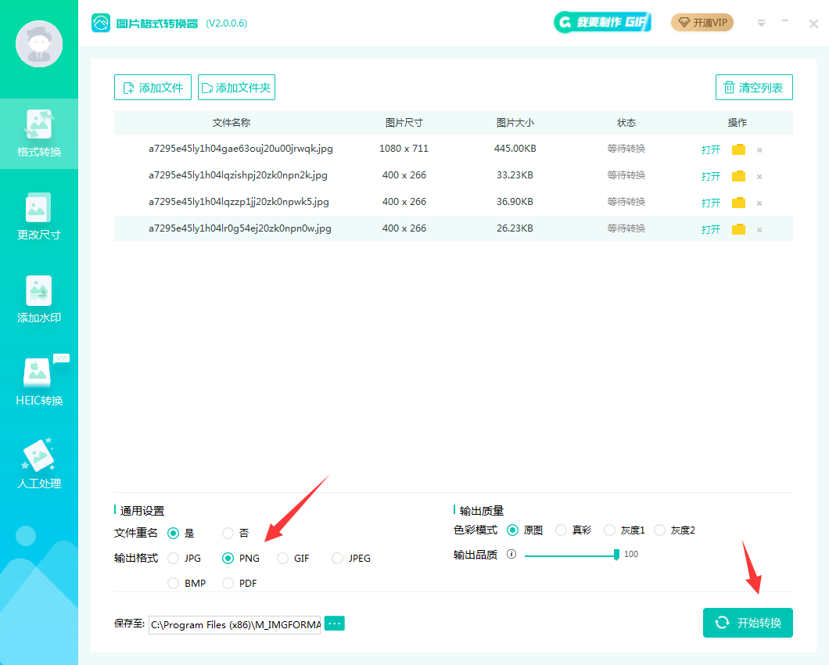Click 打开 for a7295e45ly1h04gae63ouj20u00jrwqk.jpg
This screenshot has width=829, height=665.
(711, 149)
